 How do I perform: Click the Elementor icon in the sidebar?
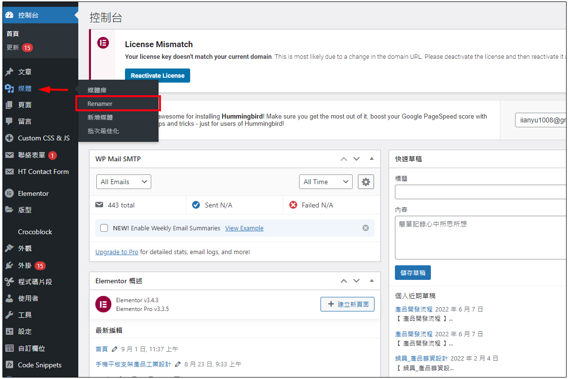(x=9, y=193)
